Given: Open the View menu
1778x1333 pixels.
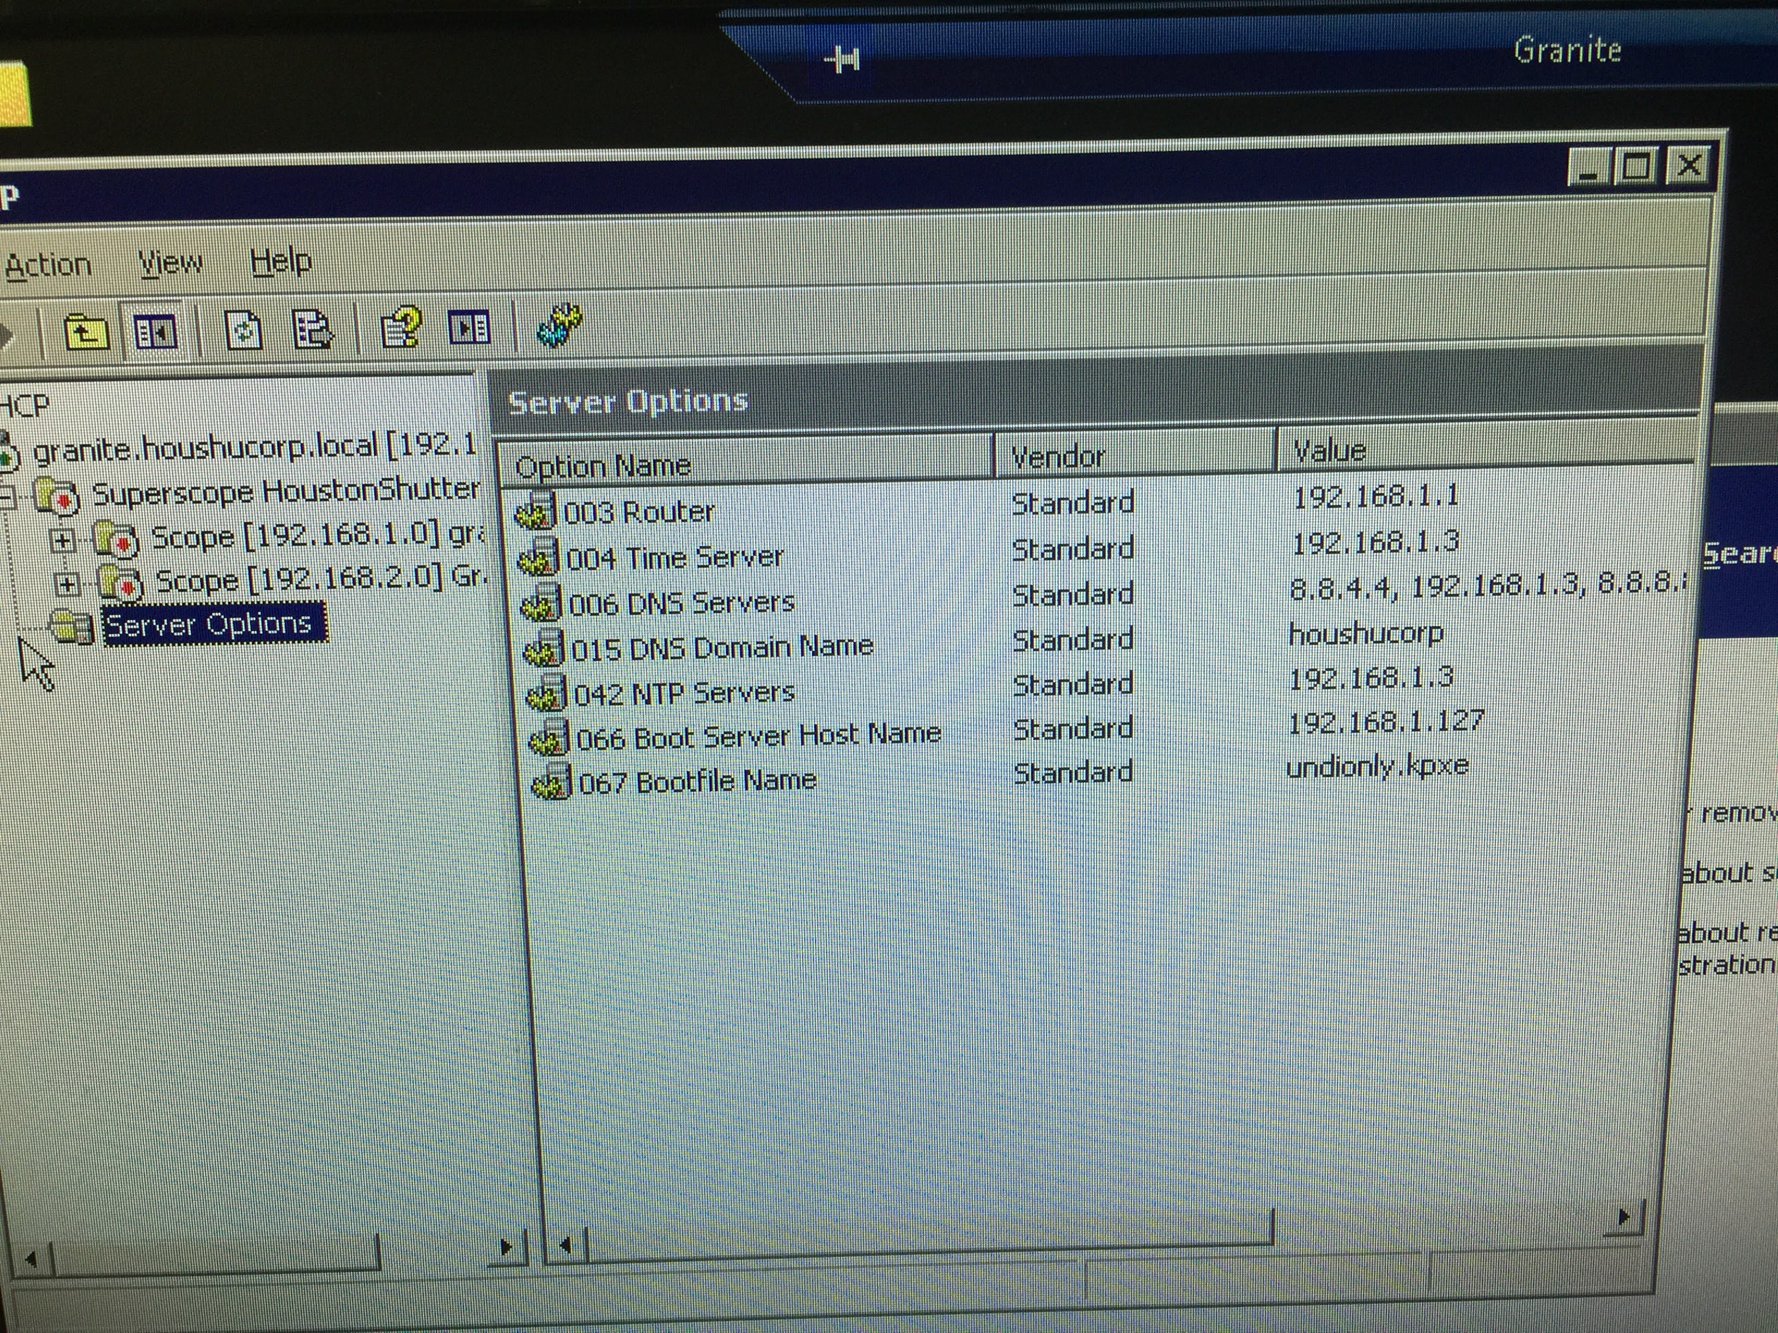Looking at the screenshot, I should pyautogui.click(x=171, y=263).
